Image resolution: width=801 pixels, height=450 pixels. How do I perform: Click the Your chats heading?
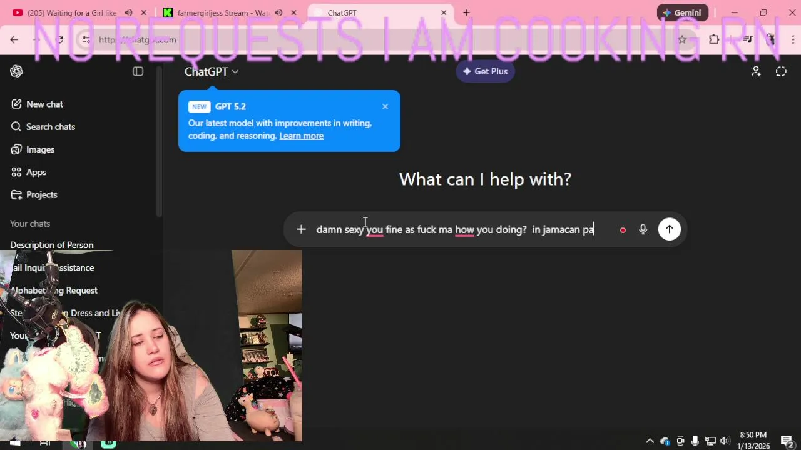(30, 224)
